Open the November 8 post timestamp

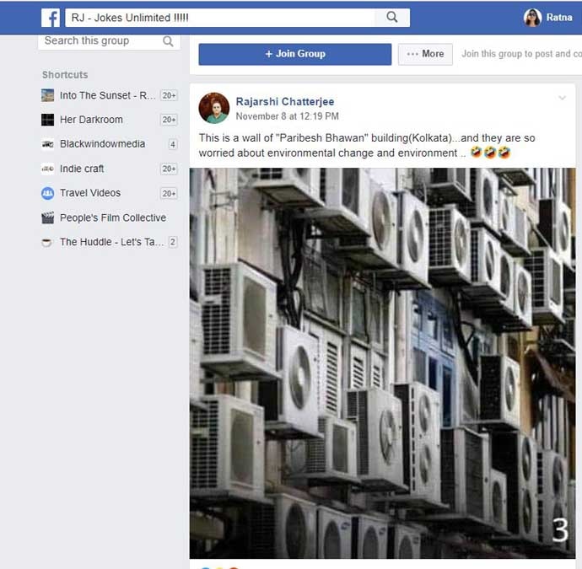[x=287, y=116]
